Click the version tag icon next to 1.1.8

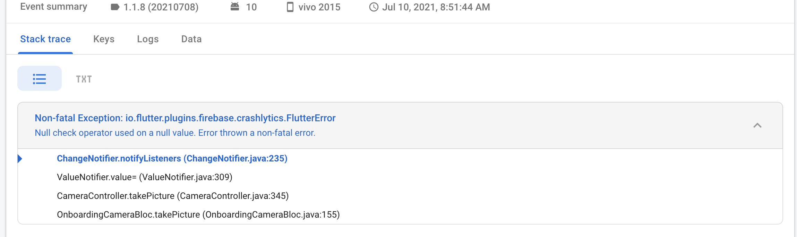tap(115, 7)
